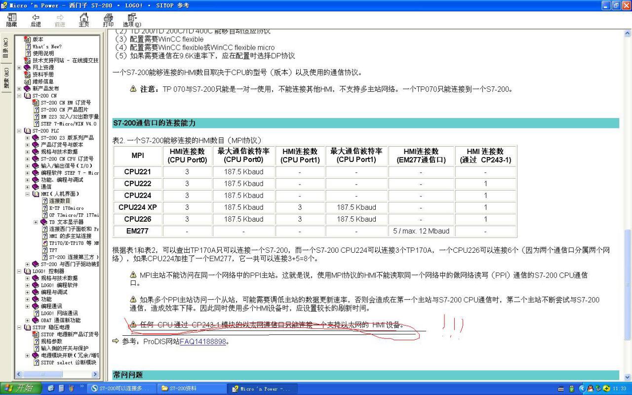Click the S7-200通信口的连接能力 section heading
This screenshot has height=395, width=632.
click(x=154, y=123)
